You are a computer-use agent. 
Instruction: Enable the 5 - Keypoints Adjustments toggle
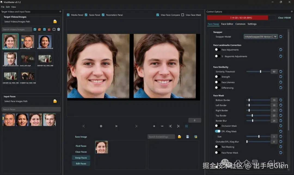coord(218,56)
